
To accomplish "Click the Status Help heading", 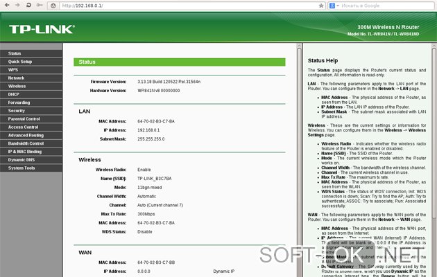I will pyautogui.click(x=323, y=61).
